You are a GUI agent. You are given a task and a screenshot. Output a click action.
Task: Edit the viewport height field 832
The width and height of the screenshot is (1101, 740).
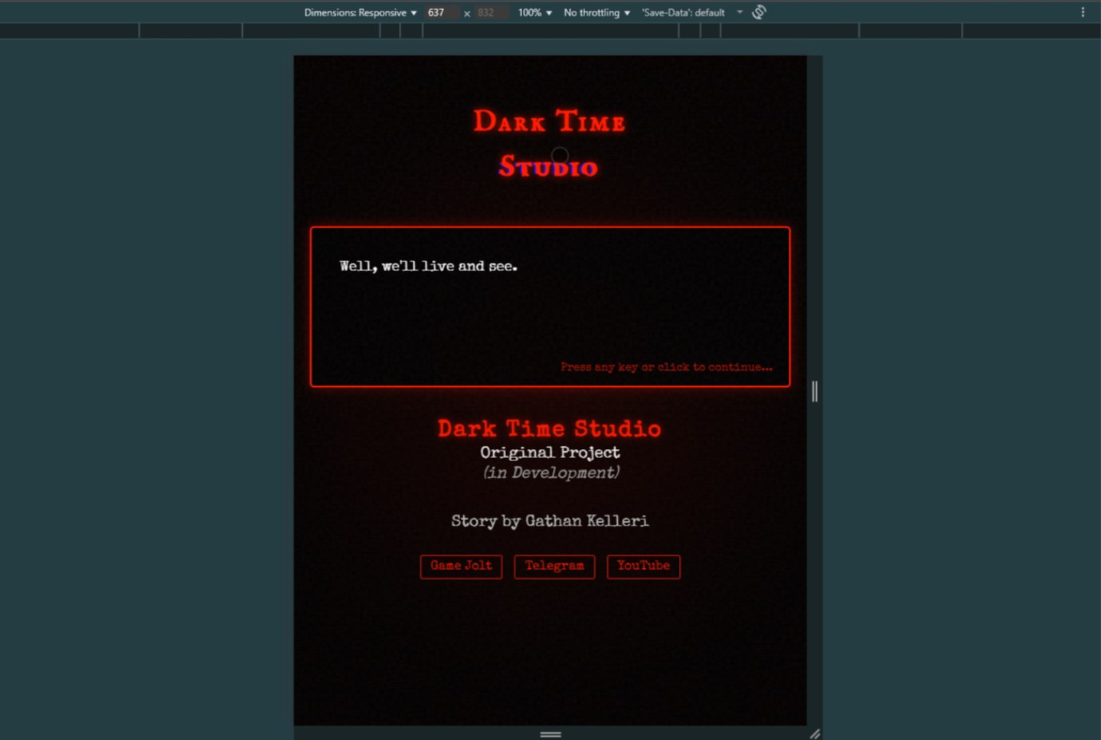pyautogui.click(x=491, y=12)
